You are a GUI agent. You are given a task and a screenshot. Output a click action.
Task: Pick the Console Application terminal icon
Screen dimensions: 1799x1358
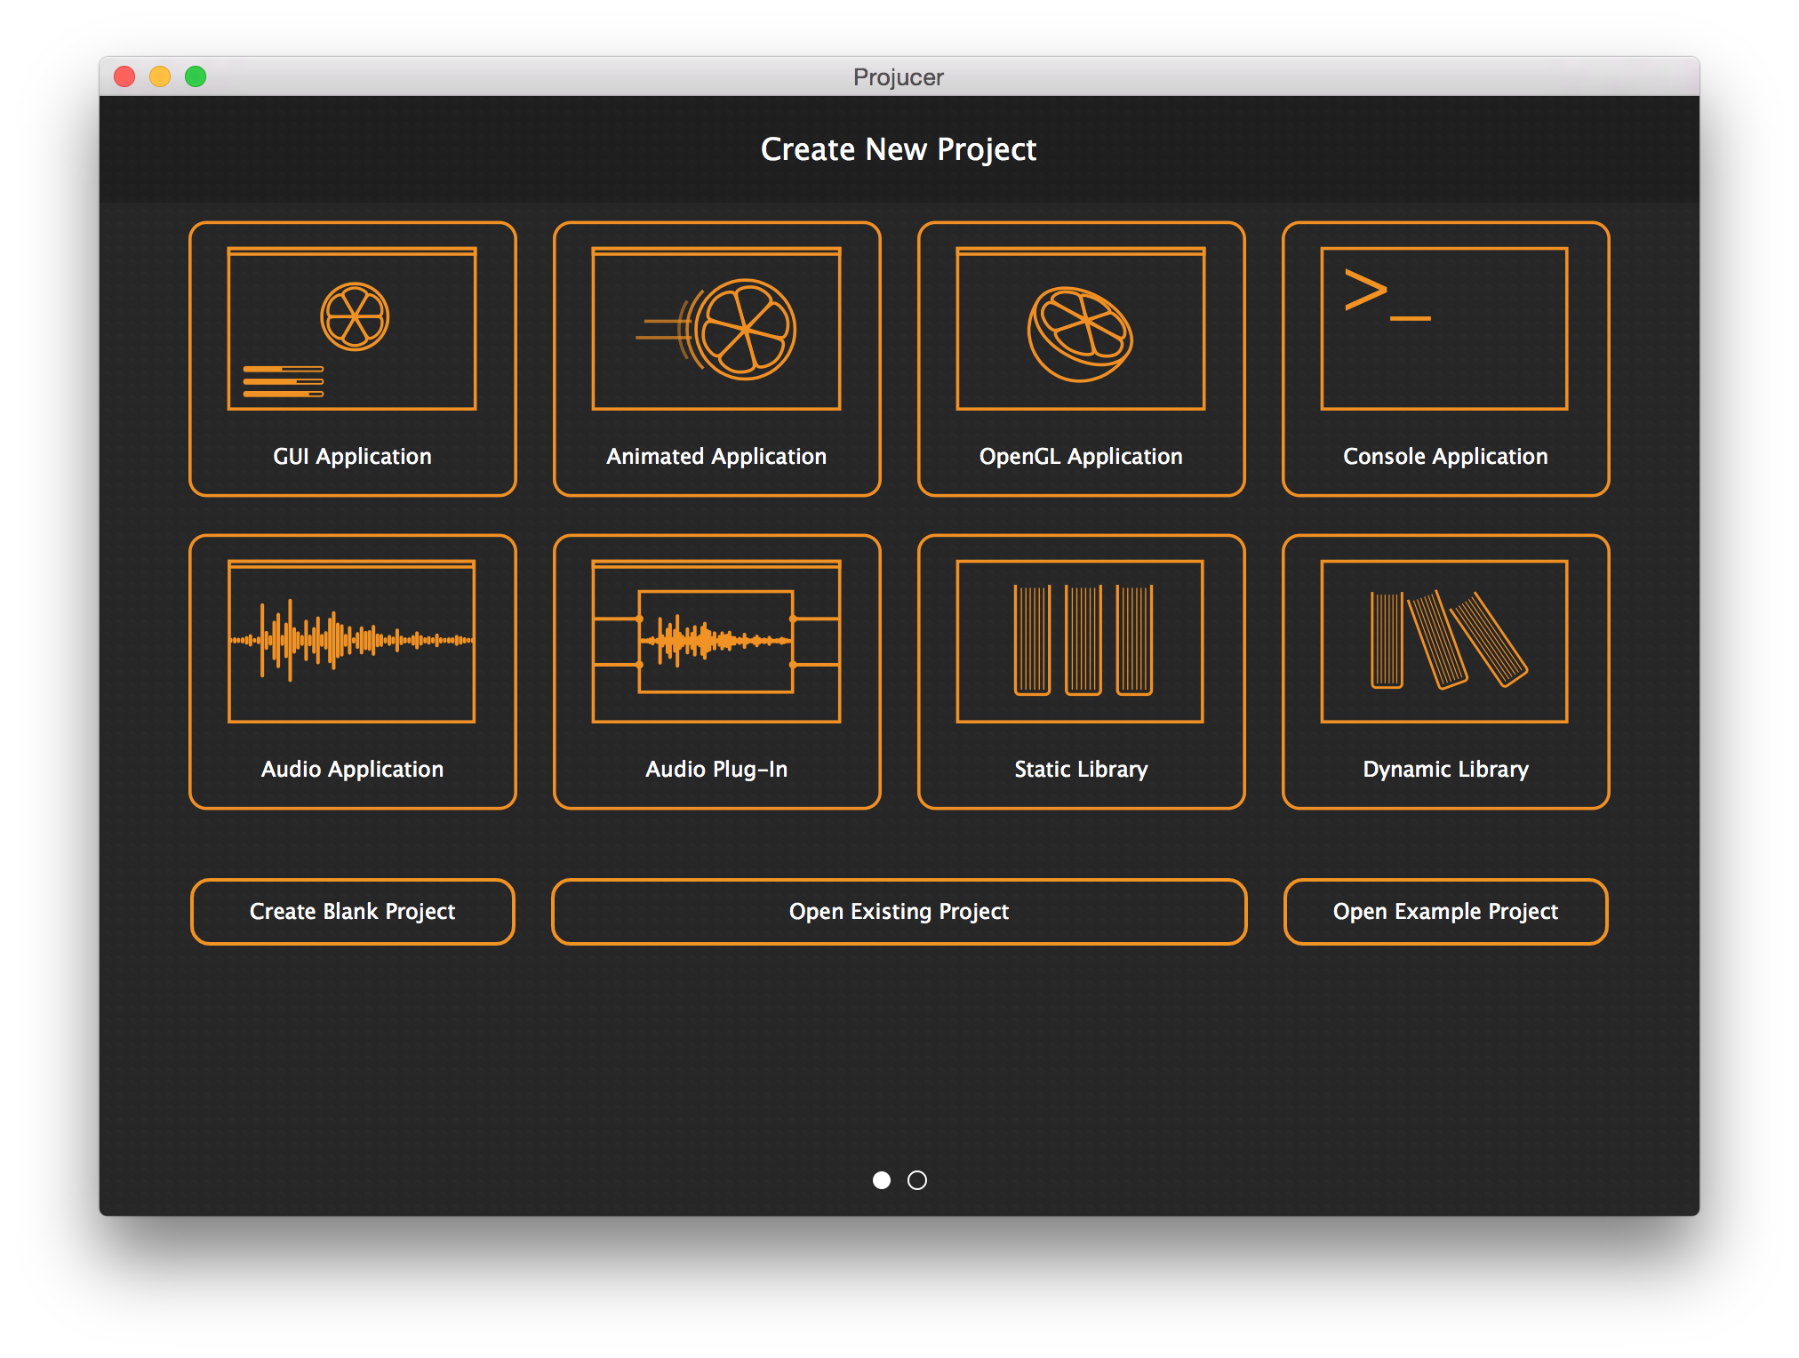[1444, 329]
